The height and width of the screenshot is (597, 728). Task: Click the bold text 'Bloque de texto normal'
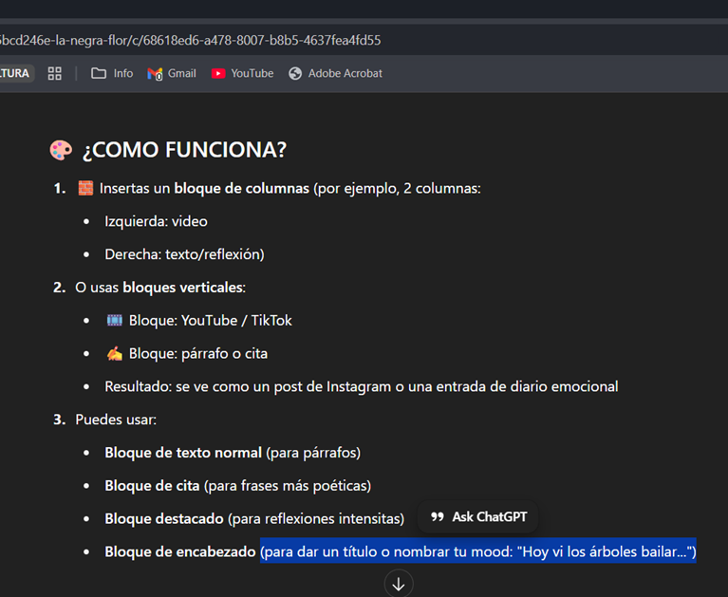point(182,453)
